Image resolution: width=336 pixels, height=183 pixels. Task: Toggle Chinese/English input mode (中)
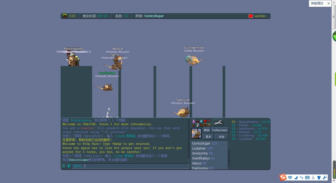pos(290,178)
